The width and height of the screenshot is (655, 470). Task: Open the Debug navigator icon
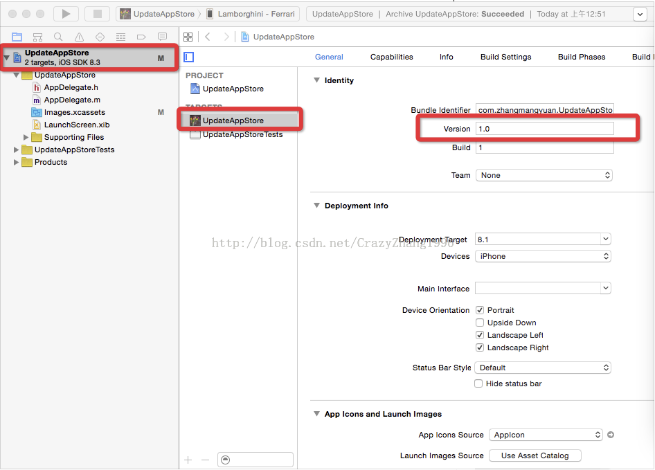point(120,37)
